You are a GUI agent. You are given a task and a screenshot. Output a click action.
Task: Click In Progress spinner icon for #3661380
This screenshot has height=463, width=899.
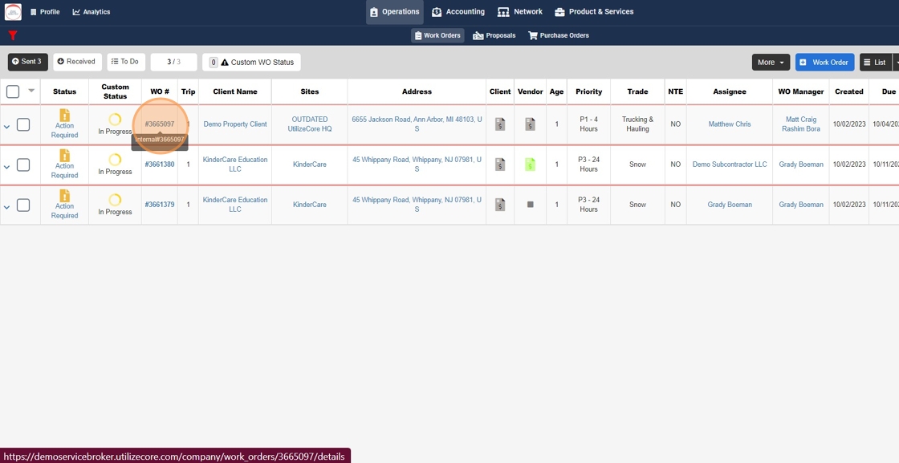point(115,160)
